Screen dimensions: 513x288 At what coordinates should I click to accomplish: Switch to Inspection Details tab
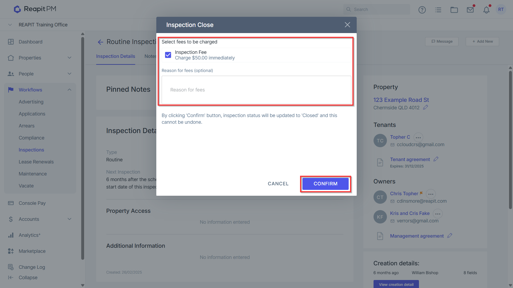pos(115,56)
